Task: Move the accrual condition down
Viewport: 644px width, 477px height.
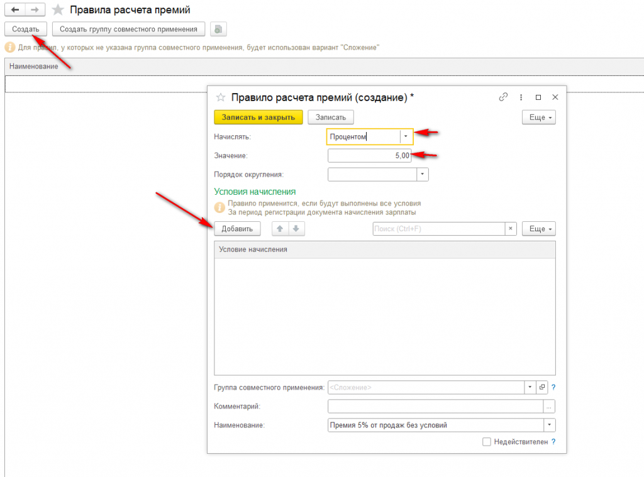Action: tap(296, 229)
